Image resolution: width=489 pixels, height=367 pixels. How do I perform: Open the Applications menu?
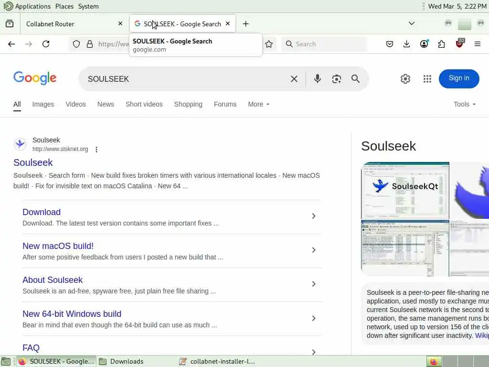coord(27,6)
